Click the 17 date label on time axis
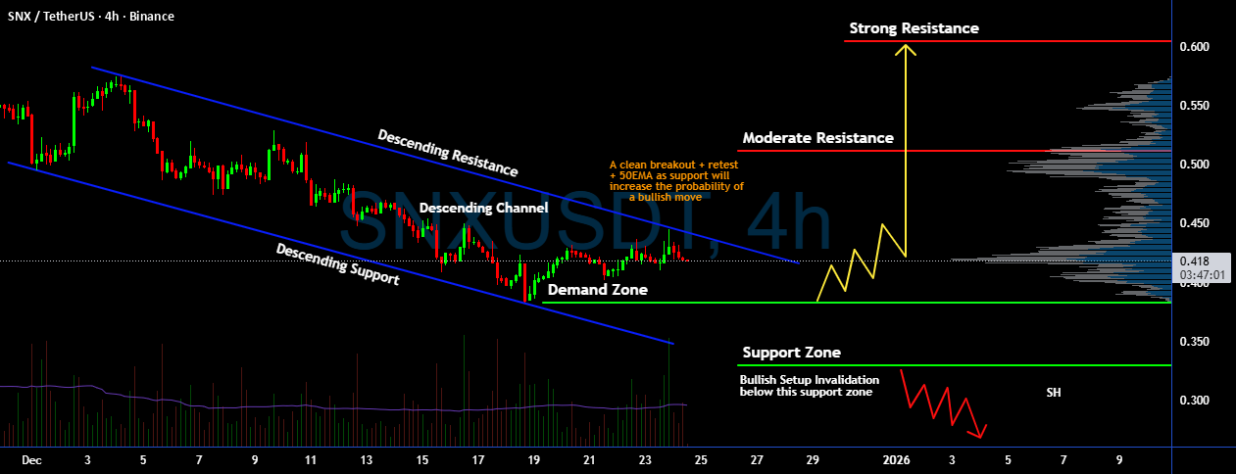Image resolution: width=1236 pixels, height=474 pixels. [x=478, y=458]
